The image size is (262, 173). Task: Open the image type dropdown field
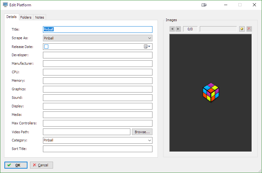click(x=218, y=29)
